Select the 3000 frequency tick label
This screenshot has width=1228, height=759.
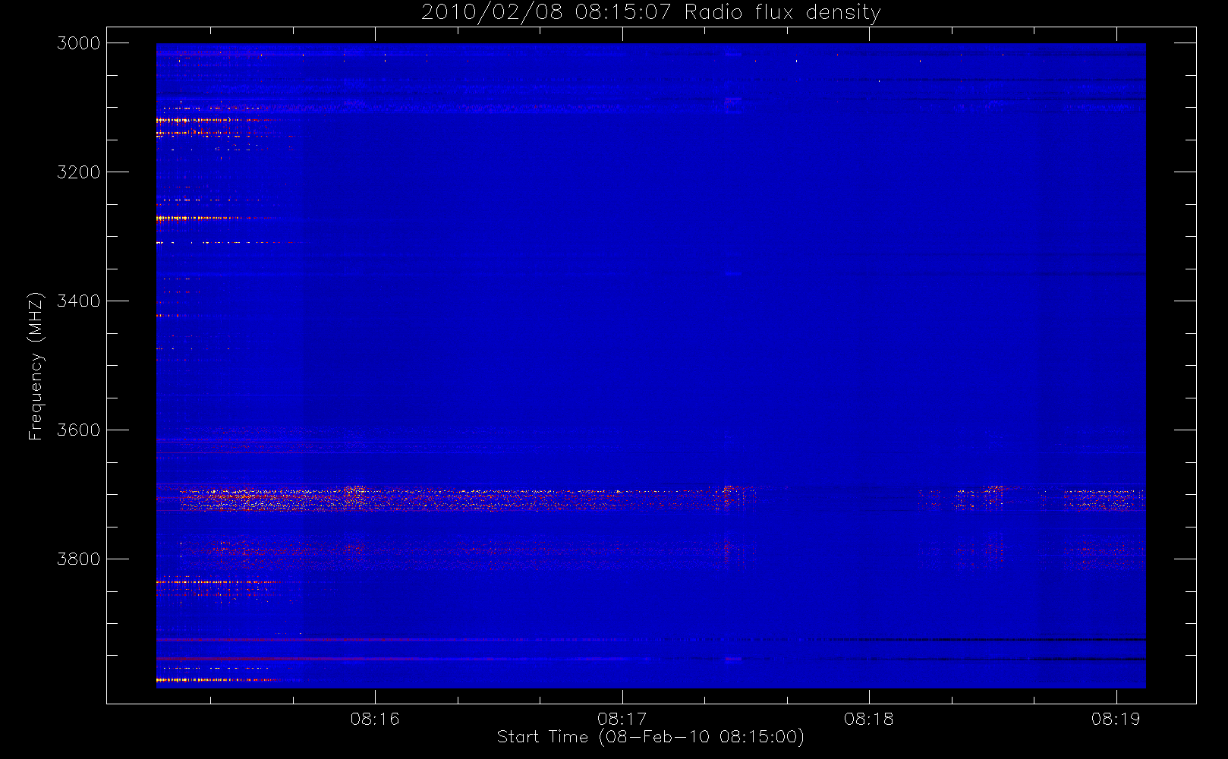[79, 43]
